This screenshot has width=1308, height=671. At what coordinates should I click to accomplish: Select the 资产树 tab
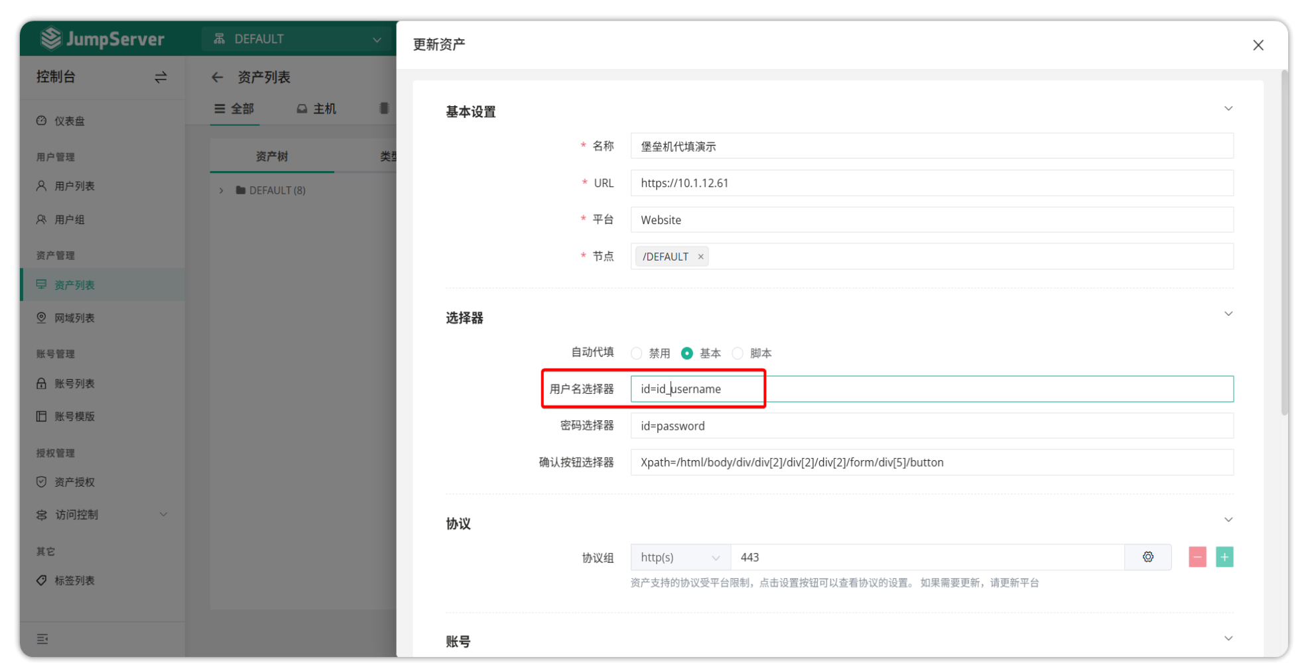[x=272, y=156]
